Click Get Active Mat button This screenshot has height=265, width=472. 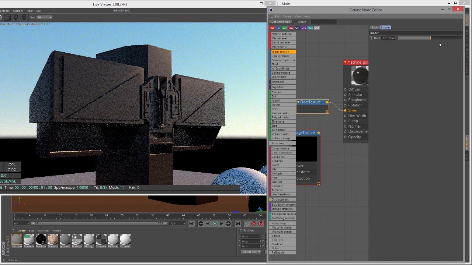click(x=281, y=22)
